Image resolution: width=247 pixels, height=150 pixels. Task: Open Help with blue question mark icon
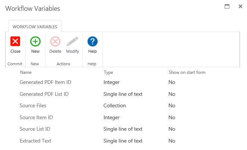tap(92, 42)
